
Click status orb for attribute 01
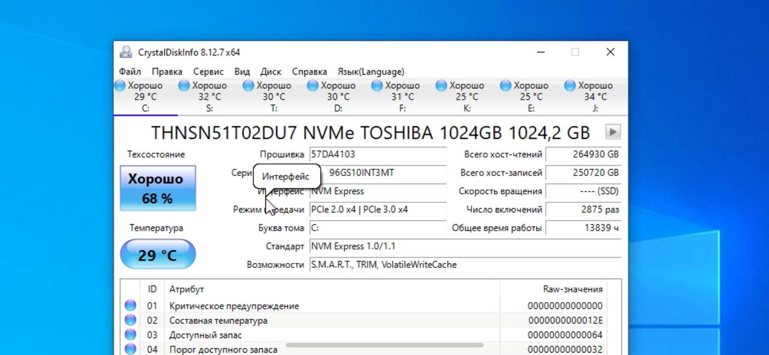(130, 306)
